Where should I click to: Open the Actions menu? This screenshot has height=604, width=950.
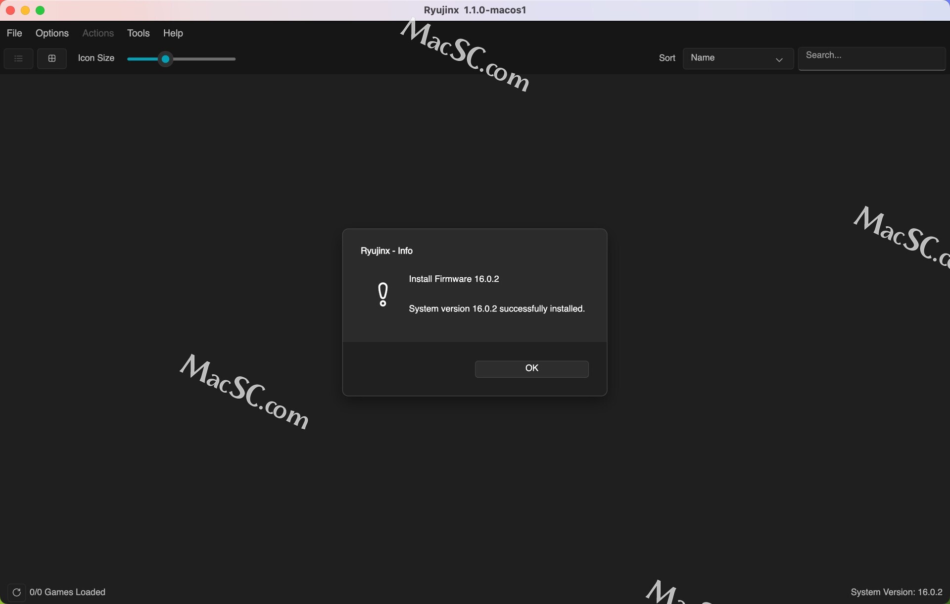pyautogui.click(x=98, y=33)
